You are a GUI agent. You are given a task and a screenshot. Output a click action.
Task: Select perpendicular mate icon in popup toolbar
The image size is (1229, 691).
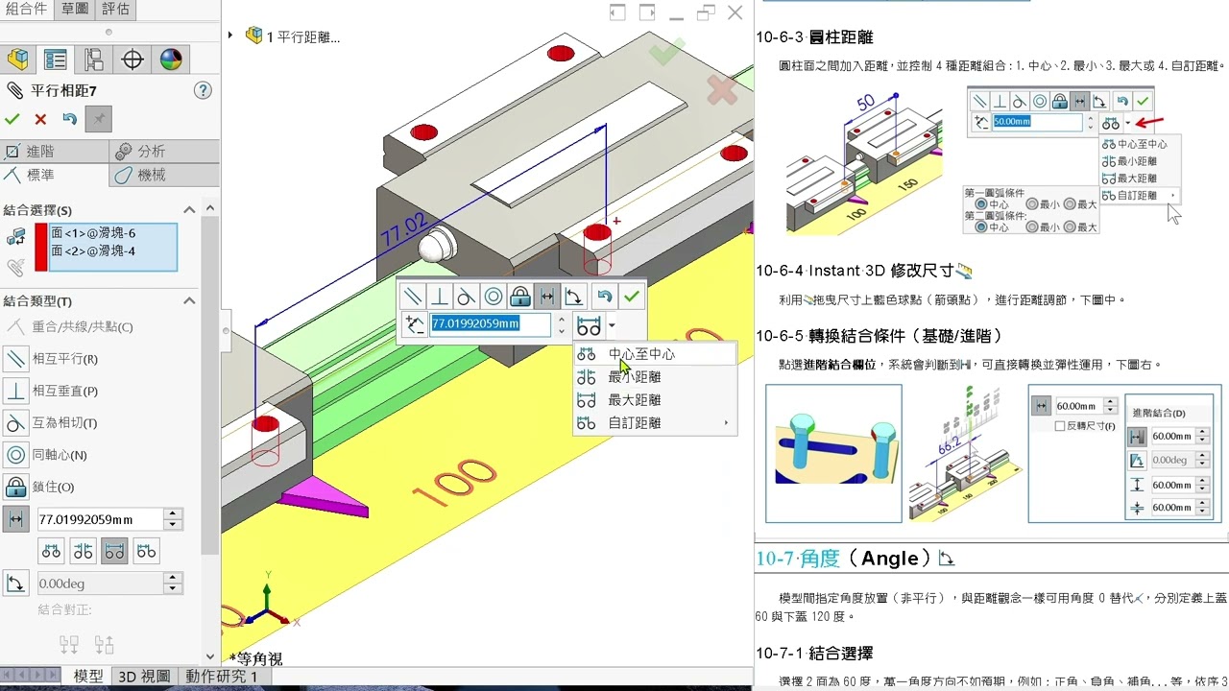439,297
